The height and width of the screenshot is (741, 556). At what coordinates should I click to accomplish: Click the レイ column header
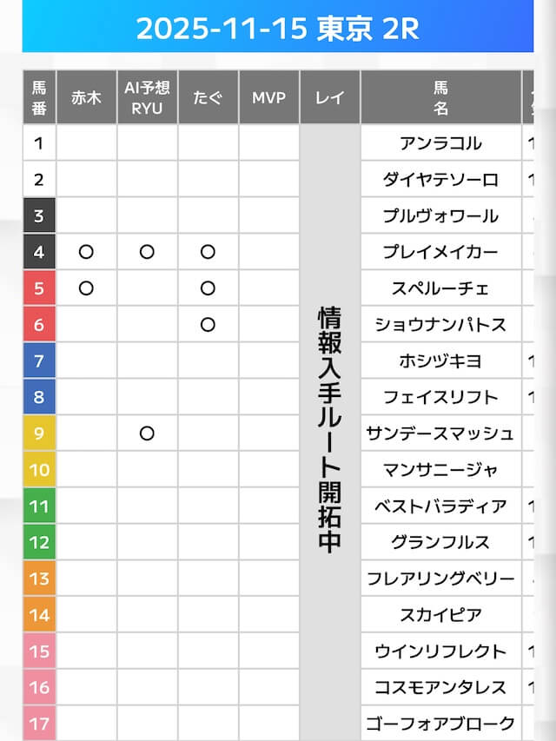tap(329, 97)
